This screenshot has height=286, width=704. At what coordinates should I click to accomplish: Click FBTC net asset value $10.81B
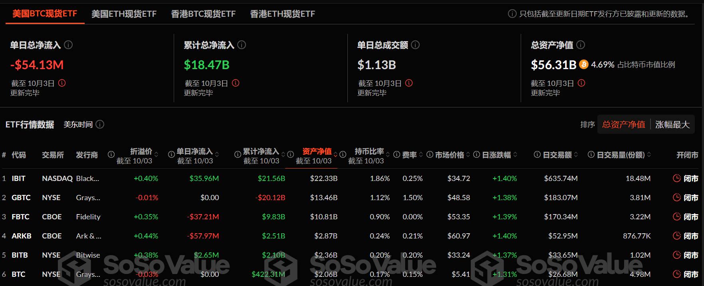pos(324,216)
